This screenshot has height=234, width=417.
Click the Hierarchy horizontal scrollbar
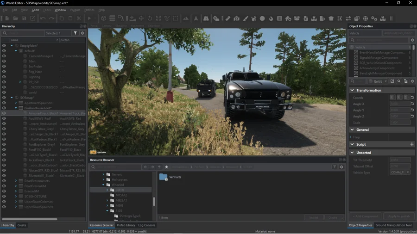point(30,219)
